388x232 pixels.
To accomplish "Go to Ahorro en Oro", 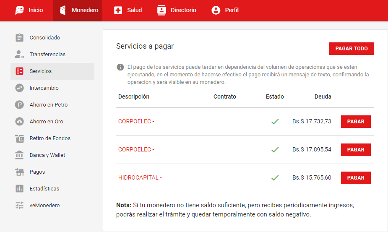I will [x=52, y=121].
